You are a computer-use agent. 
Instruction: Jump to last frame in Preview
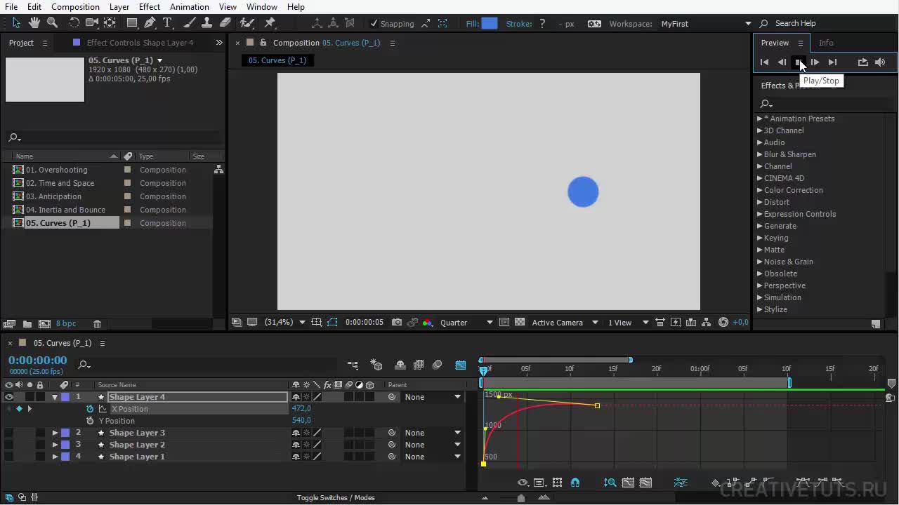click(x=832, y=62)
